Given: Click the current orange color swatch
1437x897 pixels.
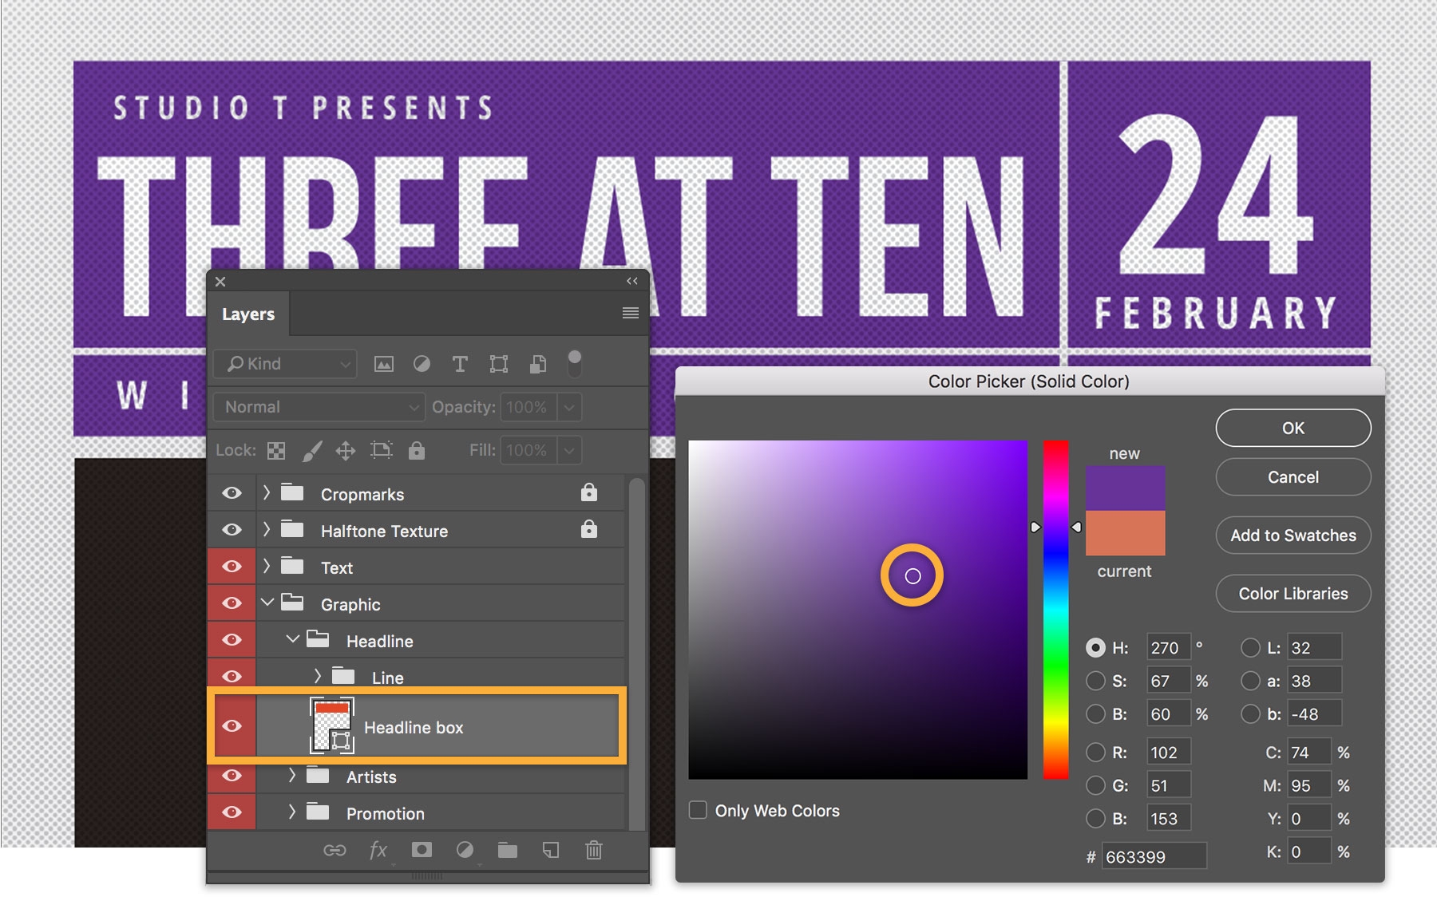Looking at the screenshot, I should pyautogui.click(x=1125, y=533).
